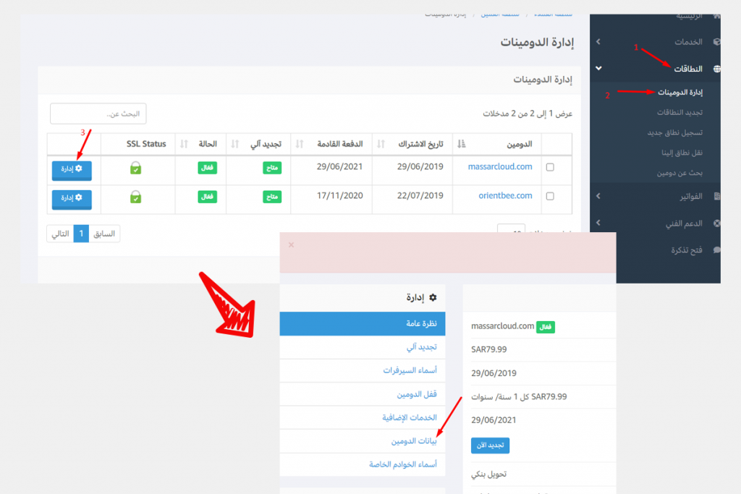Click إدارة button for massarcloud.com
741x494 pixels.
(x=72, y=169)
